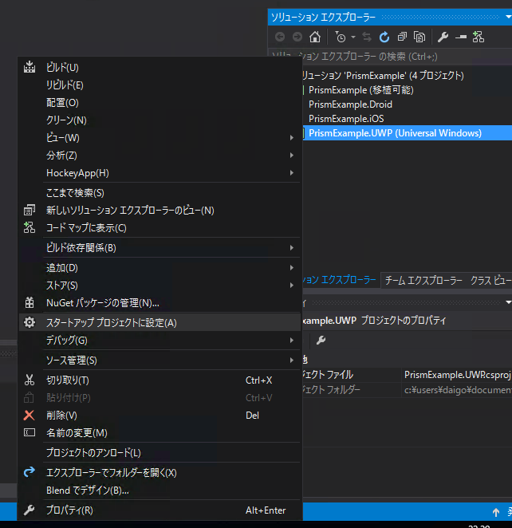The width and height of the screenshot is (512, 528).
Task: Select the solution 'PrismExample' node
Action: (383, 76)
